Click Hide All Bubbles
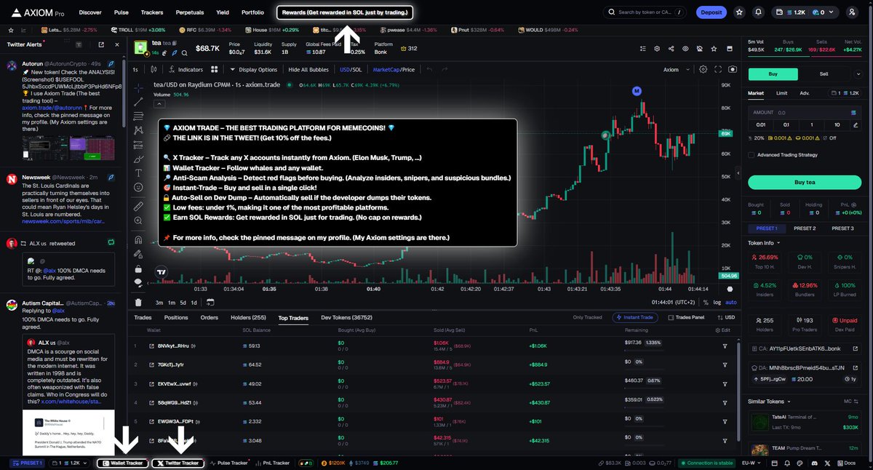The width and height of the screenshot is (873, 470). point(308,70)
